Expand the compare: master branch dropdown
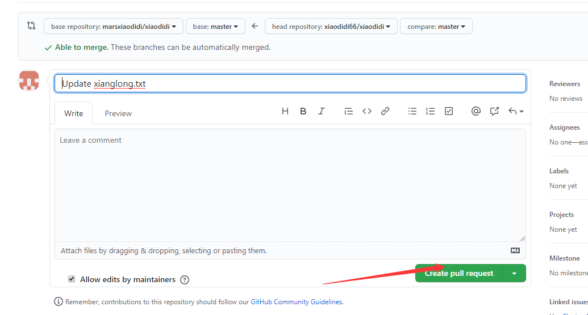 tap(436, 26)
